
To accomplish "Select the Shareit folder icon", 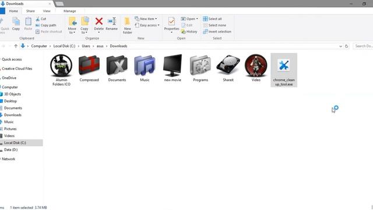I will tap(228, 68).
